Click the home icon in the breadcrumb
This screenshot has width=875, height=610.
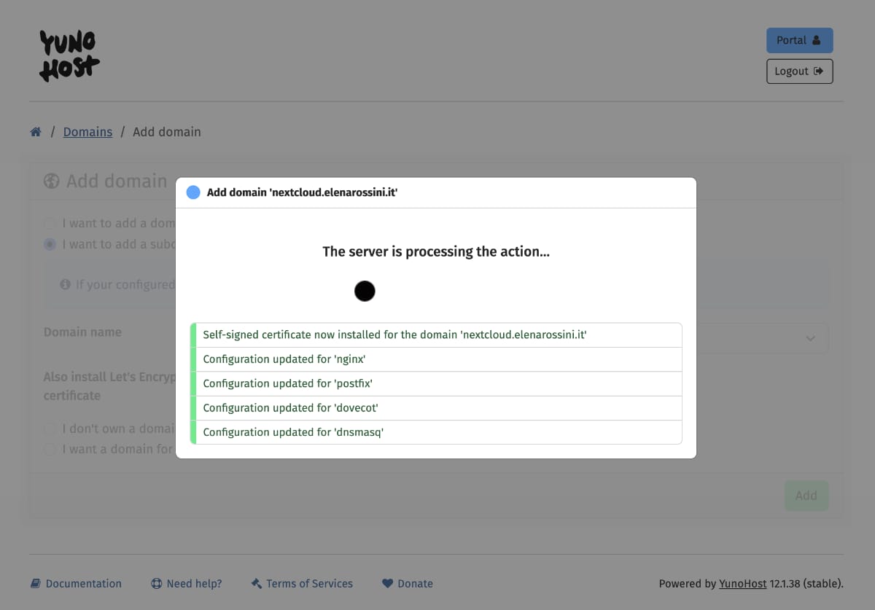[x=35, y=131]
